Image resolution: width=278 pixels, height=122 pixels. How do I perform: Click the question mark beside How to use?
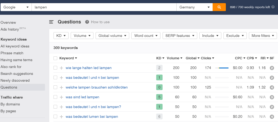(x=87, y=22)
